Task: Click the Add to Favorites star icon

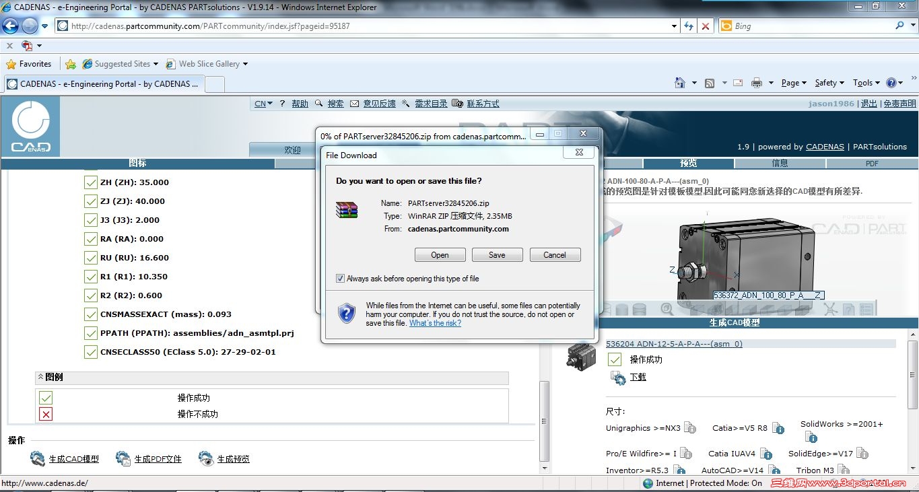Action: pyautogui.click(x=71, y=64)
